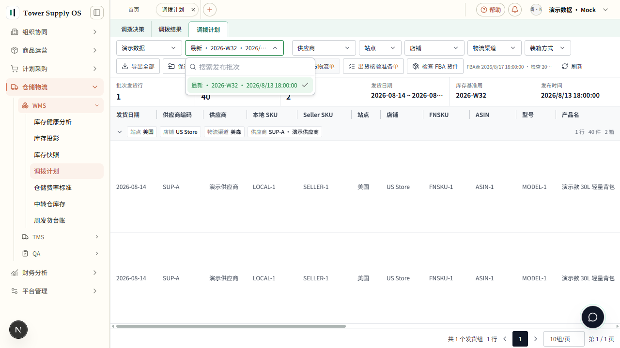Open the 站点 filter dropdown

click(380, 48)
